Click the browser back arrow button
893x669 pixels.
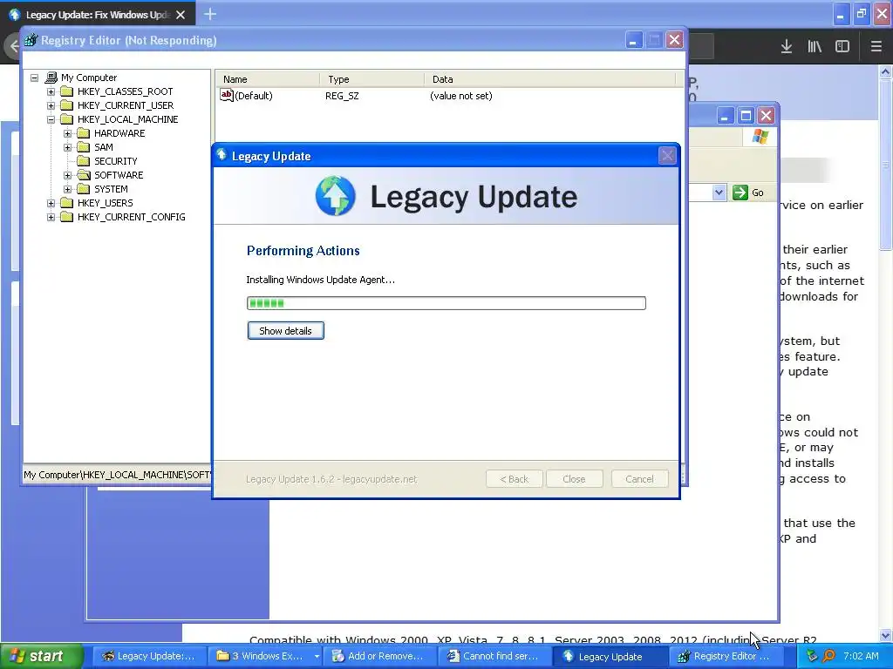pos(12,46)
